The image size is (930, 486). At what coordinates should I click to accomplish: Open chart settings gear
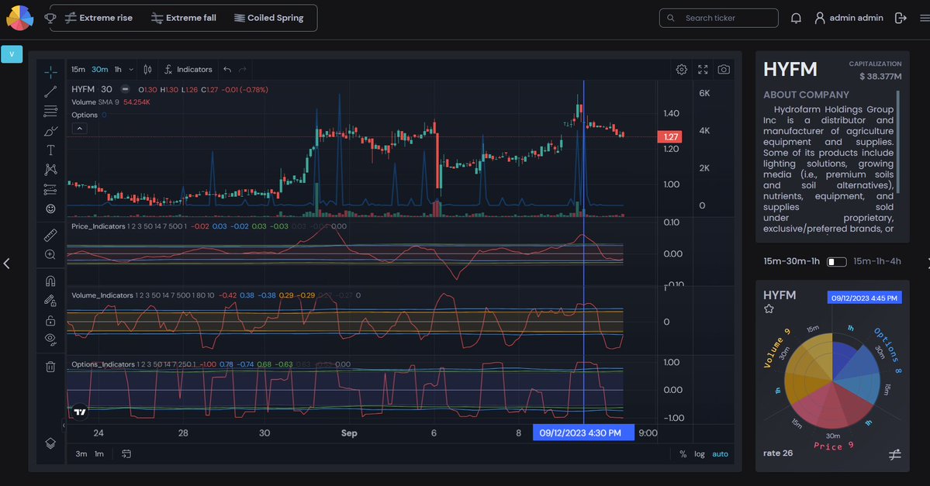(682, 69)
